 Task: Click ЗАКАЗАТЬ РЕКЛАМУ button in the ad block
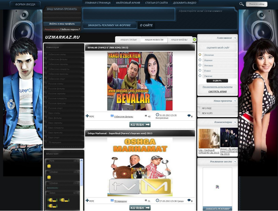click(x=217, y=209)
